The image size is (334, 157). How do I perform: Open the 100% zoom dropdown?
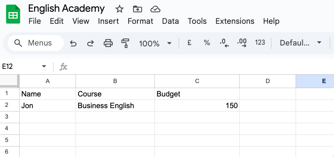tap(155, 43)
